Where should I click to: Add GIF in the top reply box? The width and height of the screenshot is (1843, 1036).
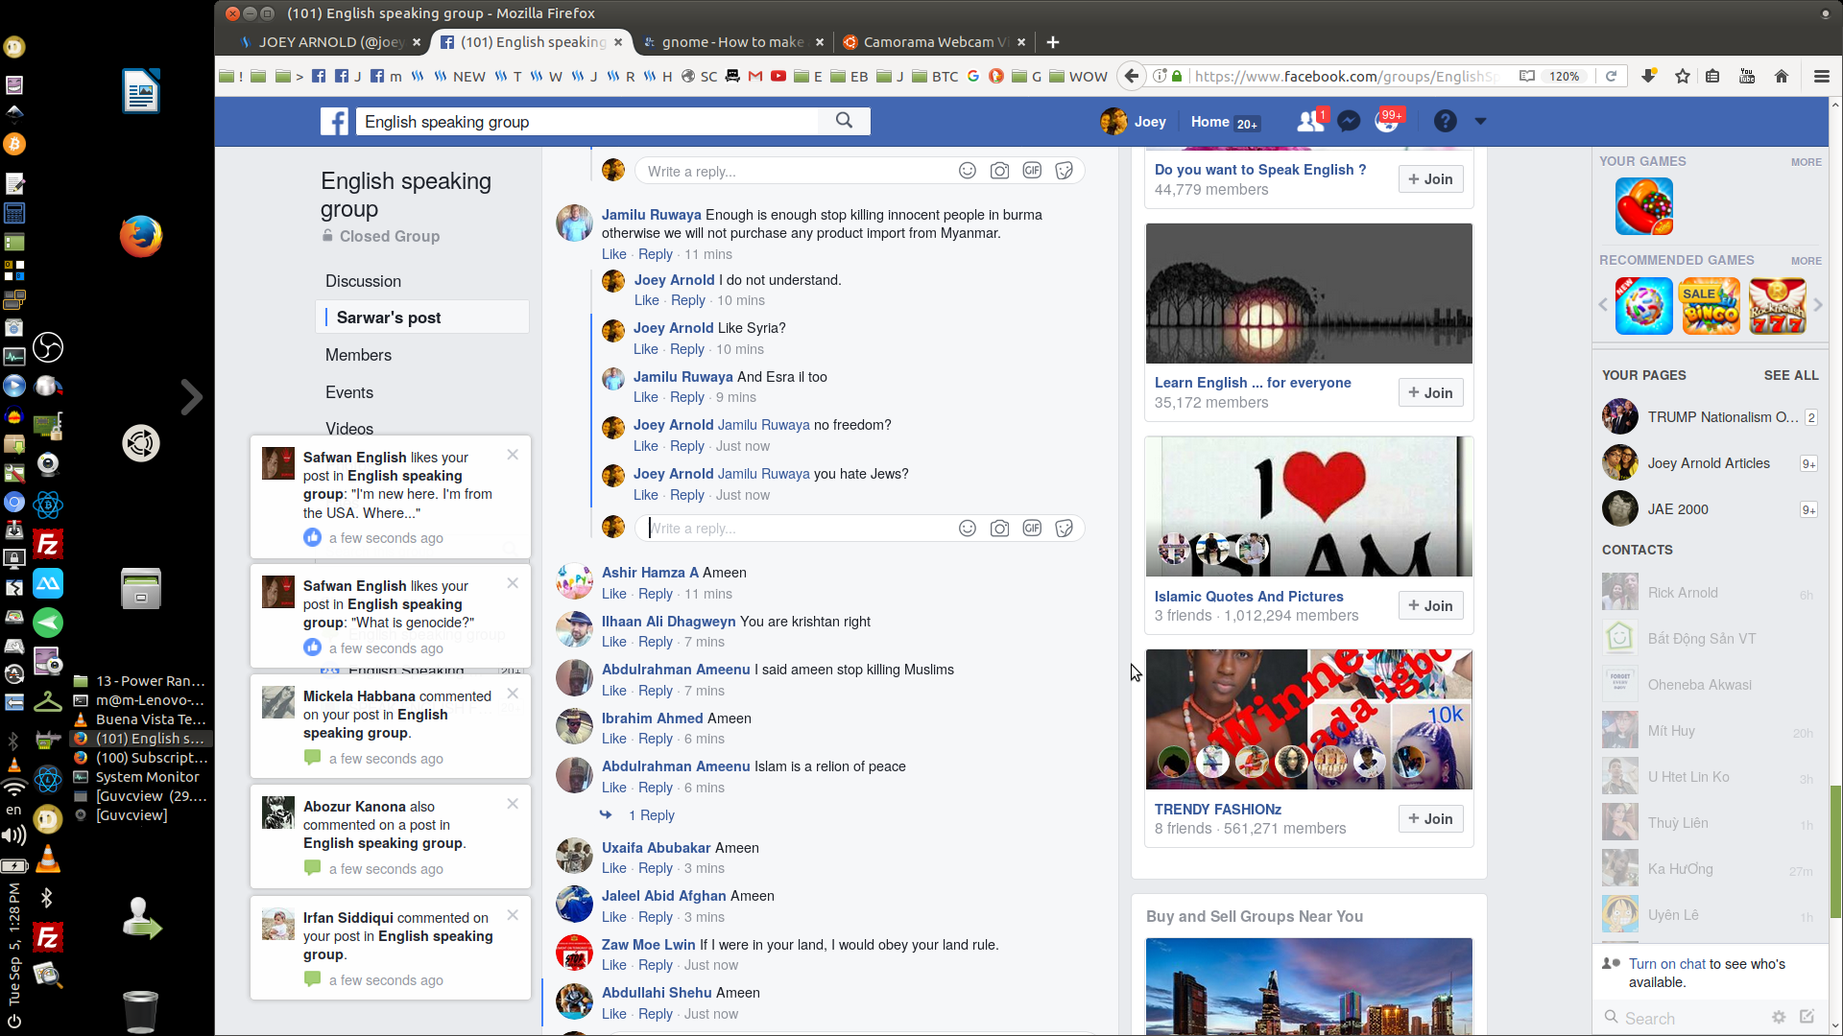coord(1032,171)
